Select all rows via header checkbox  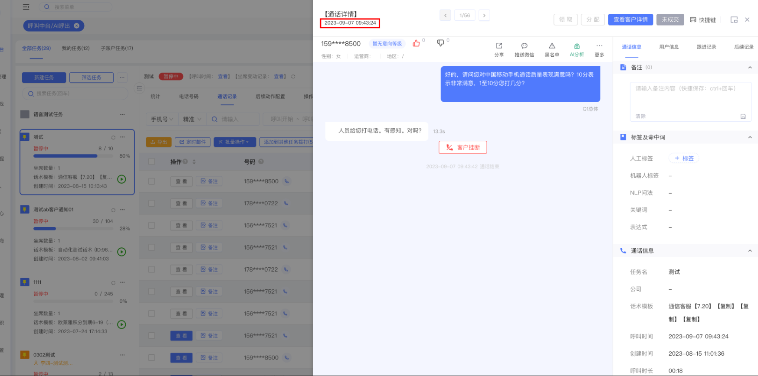(x=151, y=162)
